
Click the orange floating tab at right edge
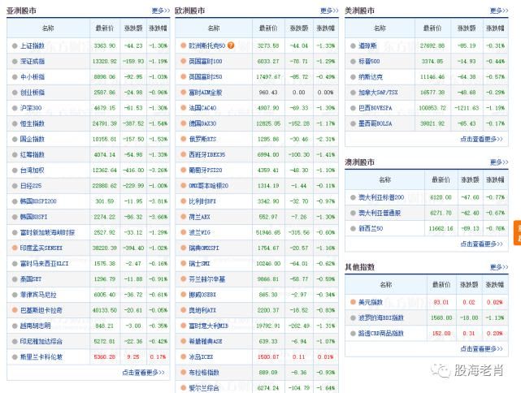click(x=518, y=232)
